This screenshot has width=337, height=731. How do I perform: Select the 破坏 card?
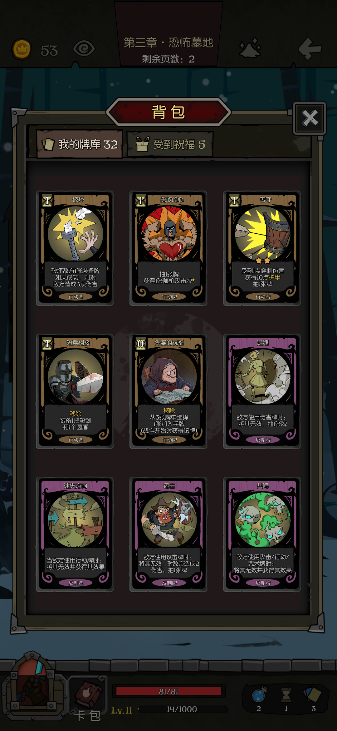(x=75, y=248)
